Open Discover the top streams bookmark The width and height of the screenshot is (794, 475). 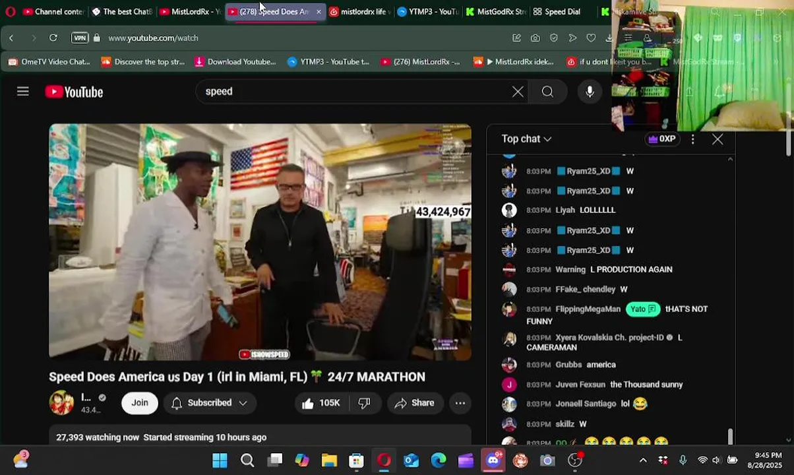(x=143, y=62)
